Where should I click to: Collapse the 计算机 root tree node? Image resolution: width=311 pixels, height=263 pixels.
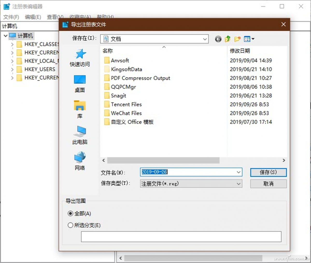point(5,36)
